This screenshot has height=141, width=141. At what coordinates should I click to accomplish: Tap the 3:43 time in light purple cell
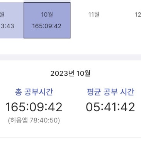point(7,26)
